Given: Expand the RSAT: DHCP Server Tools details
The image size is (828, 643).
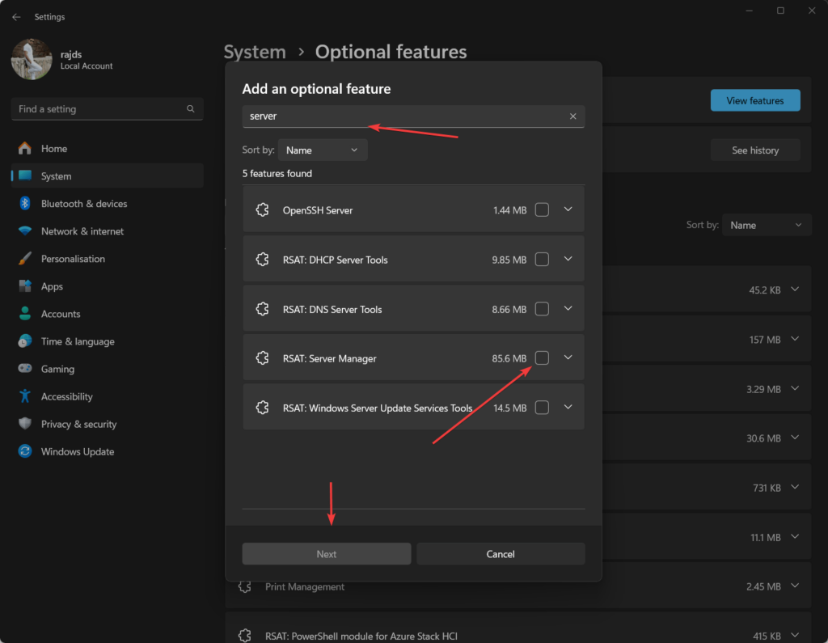Looking at the screenshot, I should click(x=568, y=259).
